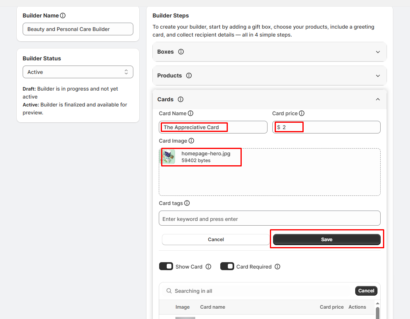Toggle the Card Required switch
This screenshot has width=410, height=319.
coord(227,267)
